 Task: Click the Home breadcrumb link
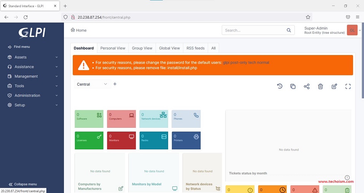[81, 30]
